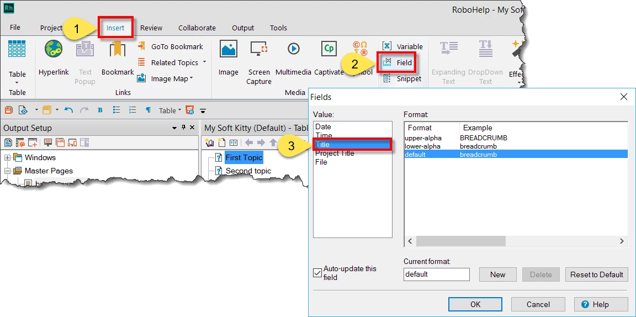Start a Screen Capture from the ribbon

coord(259,62)
